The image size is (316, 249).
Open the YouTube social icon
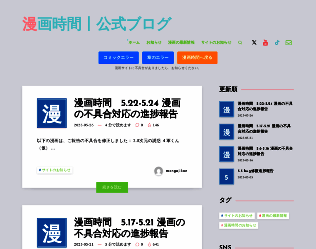[265, 42]
